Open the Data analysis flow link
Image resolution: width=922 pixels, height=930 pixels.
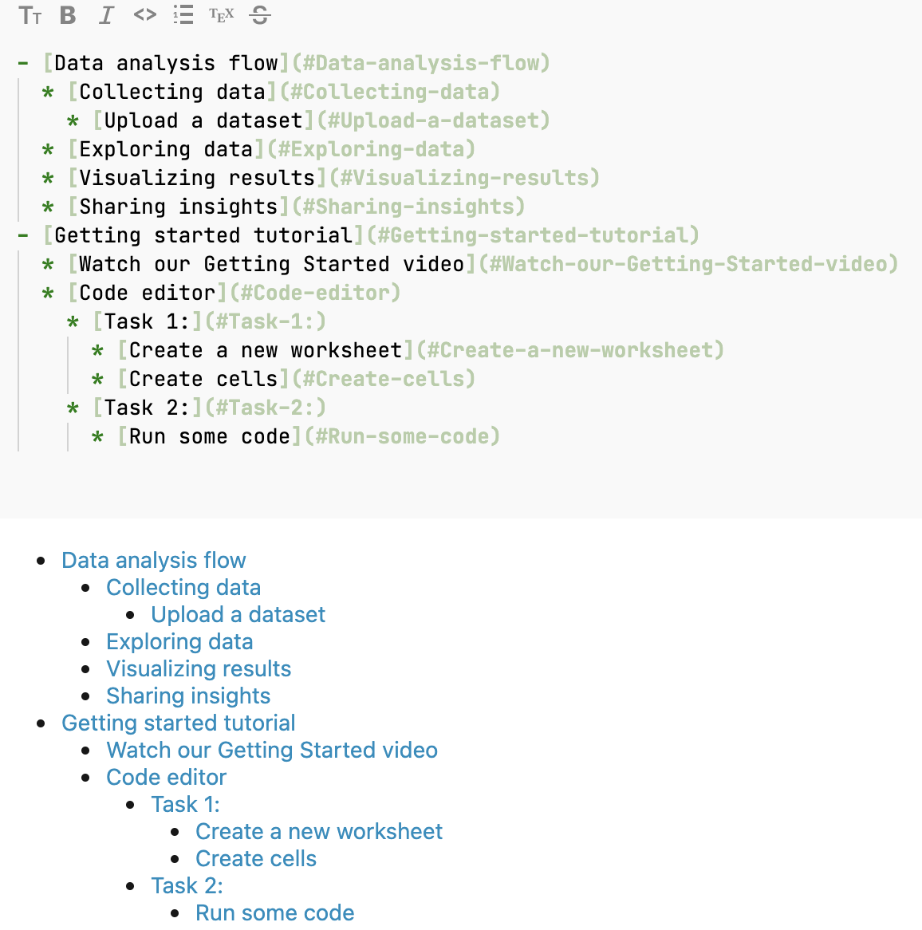pos(153,560)
